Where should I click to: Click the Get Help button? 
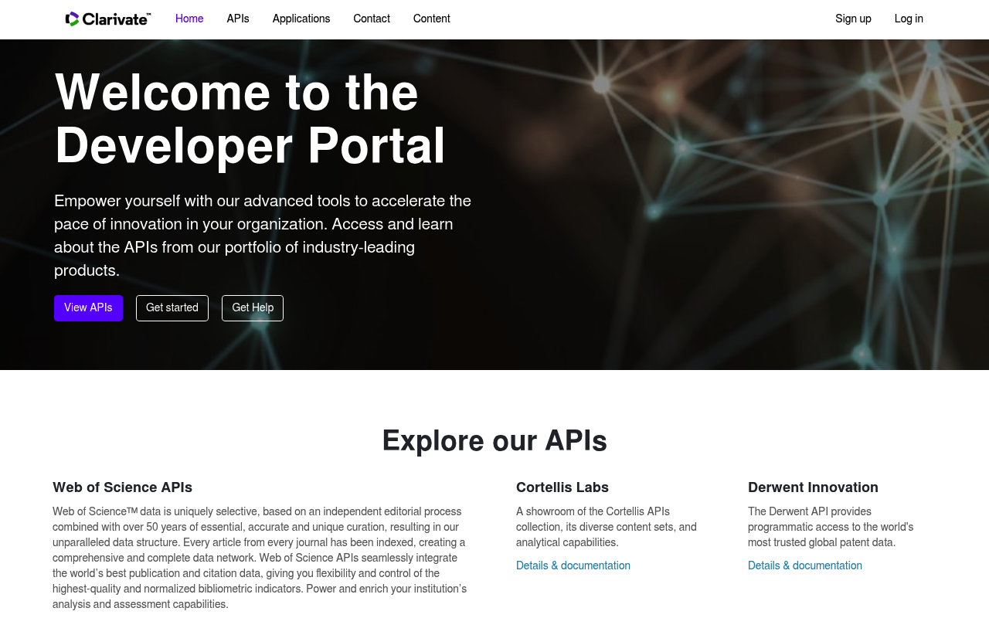(253, 308)
